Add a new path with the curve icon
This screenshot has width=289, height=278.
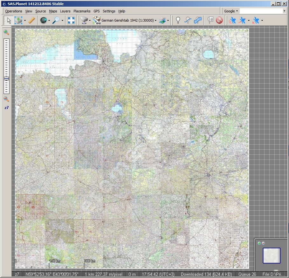(188, 20)
